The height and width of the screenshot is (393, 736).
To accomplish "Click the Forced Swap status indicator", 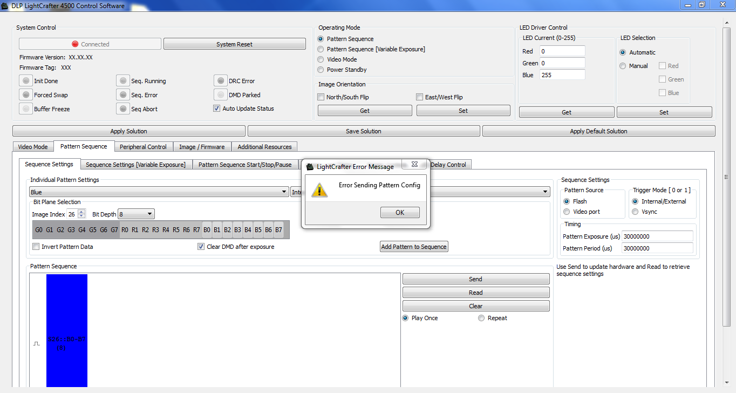I will (x=26, y=94).
